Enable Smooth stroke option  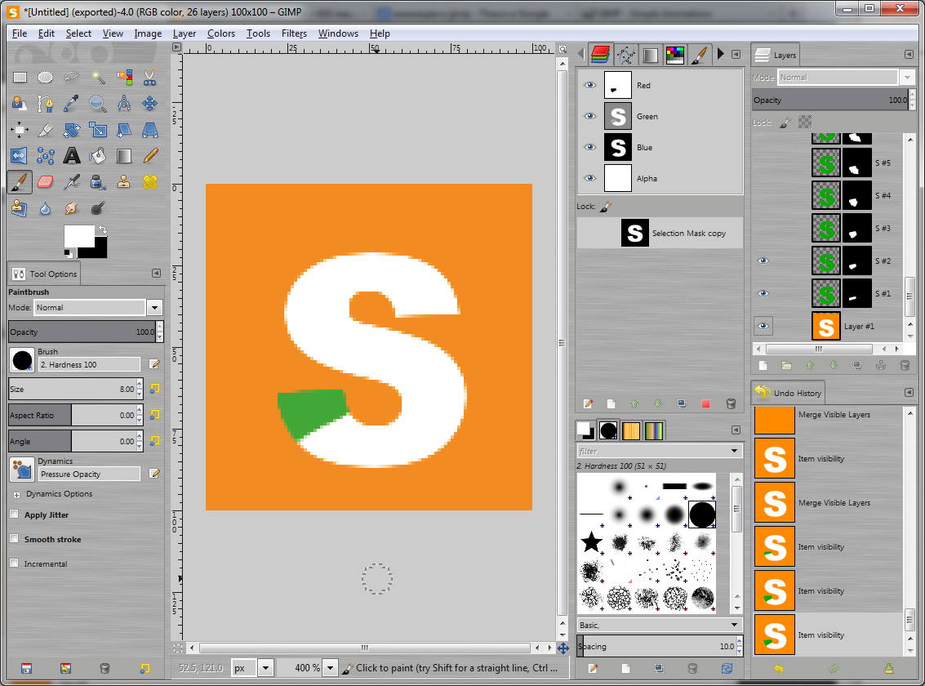pyautogui.click(x=14, y=538)
